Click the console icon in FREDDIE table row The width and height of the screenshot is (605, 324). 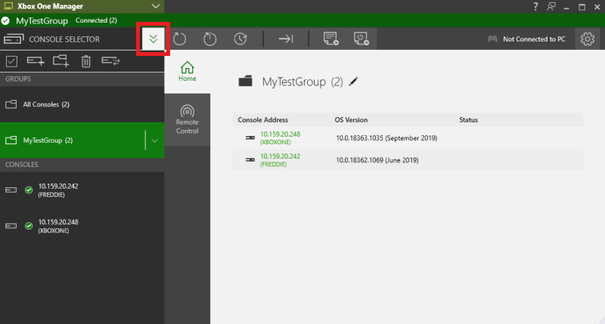250,159
